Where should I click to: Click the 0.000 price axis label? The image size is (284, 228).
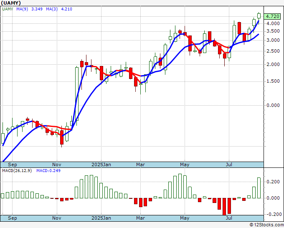(273, 105)
